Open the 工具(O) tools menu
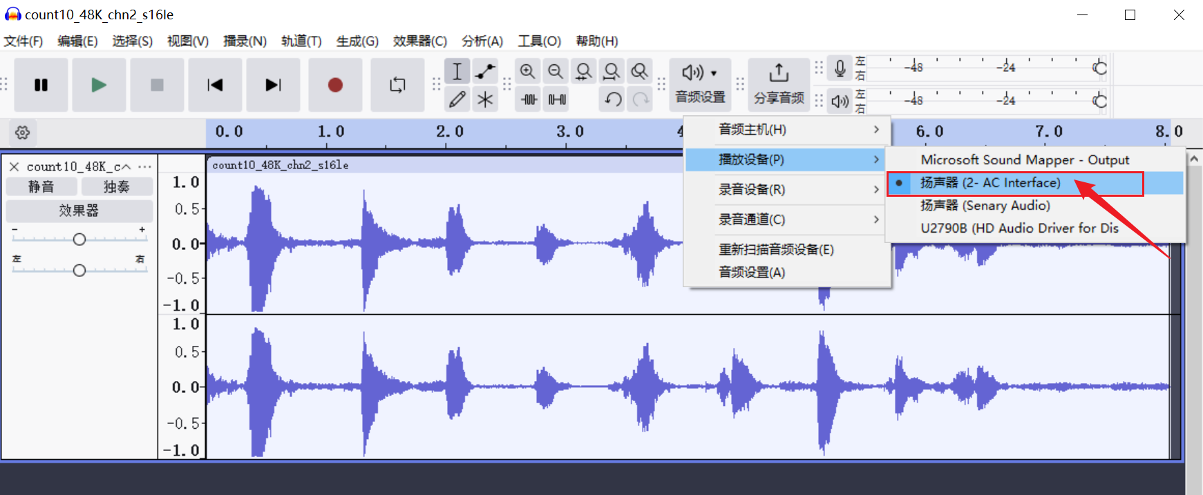Image resolution: width=1203 pixels, height=495 pixels. pos(540,41)
